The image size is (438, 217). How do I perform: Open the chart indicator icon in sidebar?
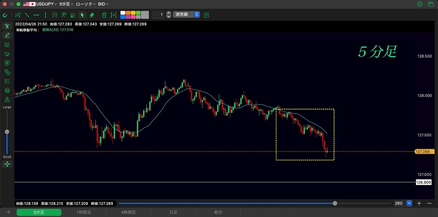click(x=7, y=44)
